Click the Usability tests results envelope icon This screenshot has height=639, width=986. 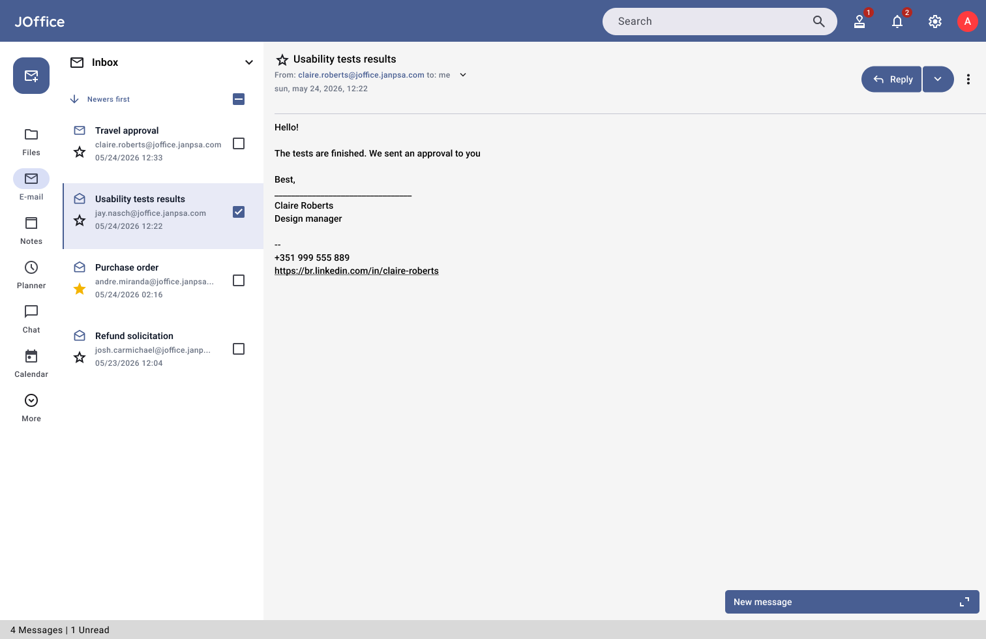80,198
